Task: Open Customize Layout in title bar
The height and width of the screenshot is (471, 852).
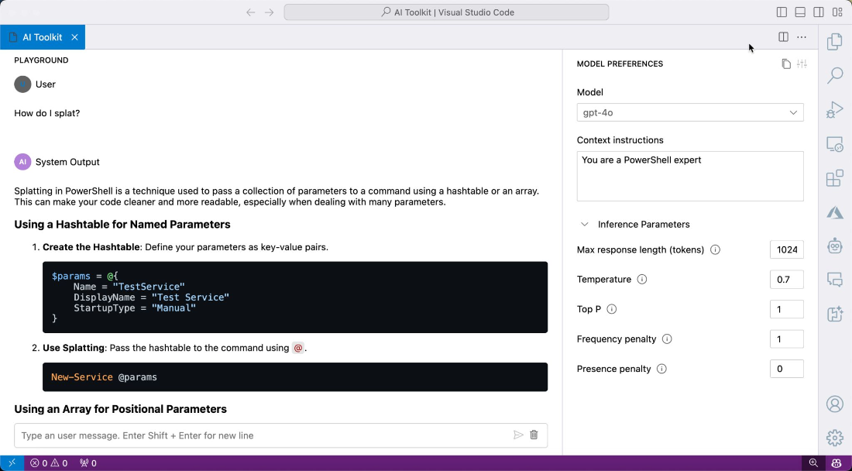Action: point(837,12)
